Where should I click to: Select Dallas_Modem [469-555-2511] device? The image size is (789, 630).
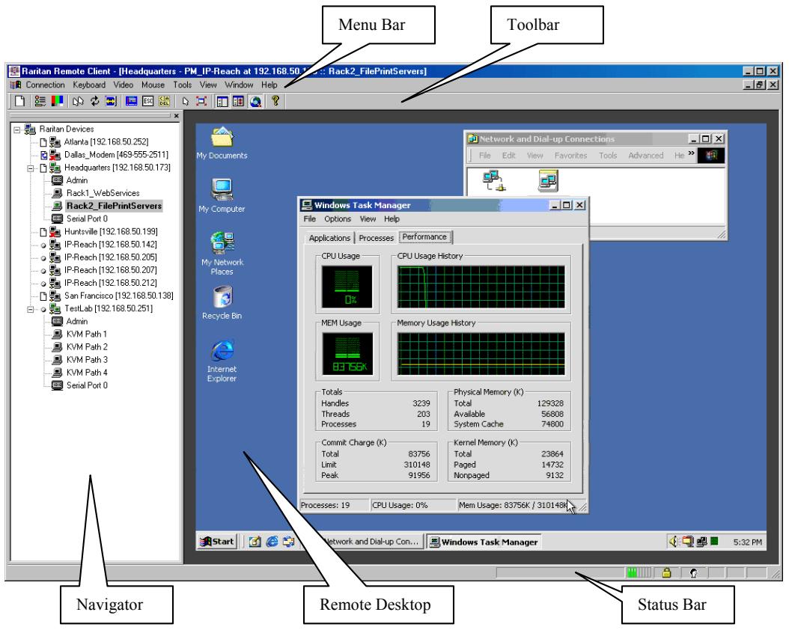116,155
